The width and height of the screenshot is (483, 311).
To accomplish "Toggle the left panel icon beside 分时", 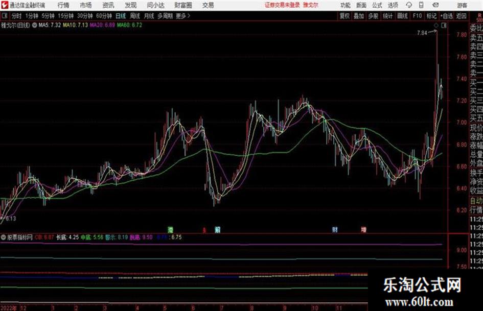I will [4, 16].
